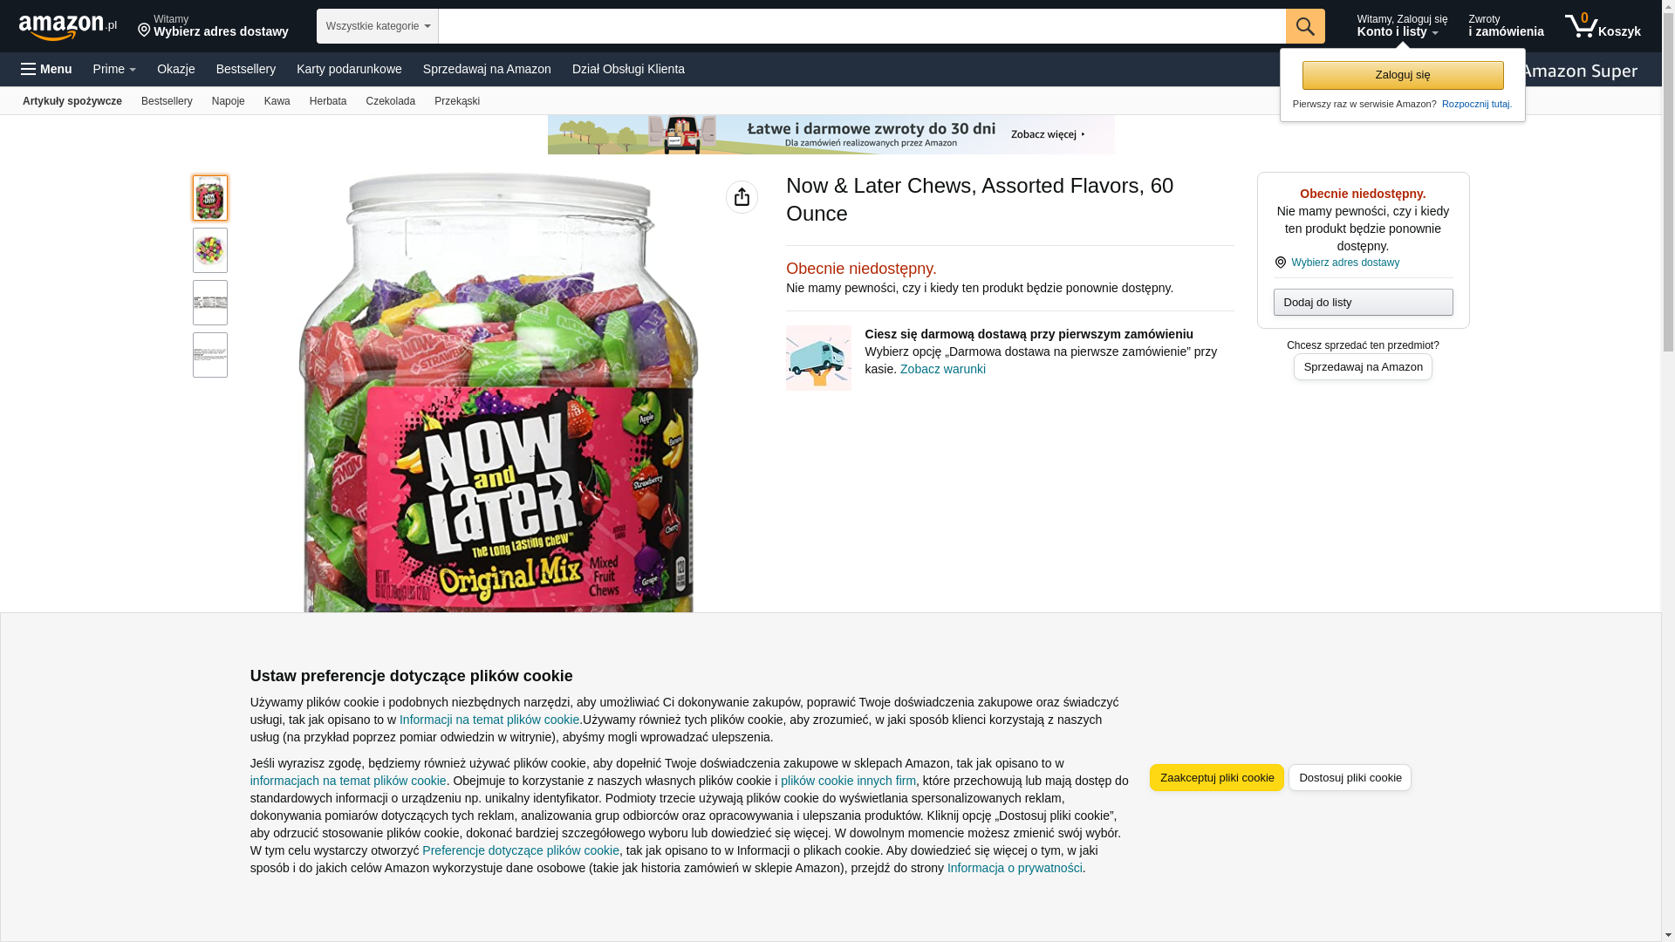The height and width of the screenshot is (942, 1675).
Task: Click the delivery truck illustration
Action: (x=818, y=358)
